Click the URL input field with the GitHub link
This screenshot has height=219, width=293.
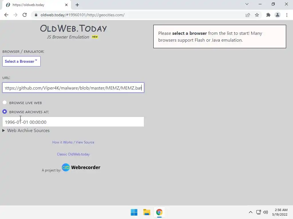click(x=73, y=88)
